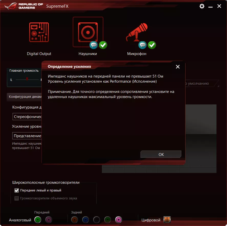Screen dimensions: 227x226
Task: Close the Определение усиления dialog
Action: click(178, 67)
